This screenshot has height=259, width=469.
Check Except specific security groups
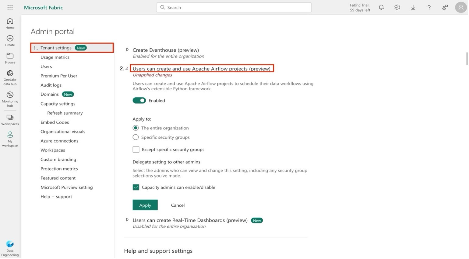[x=136, y=150]
